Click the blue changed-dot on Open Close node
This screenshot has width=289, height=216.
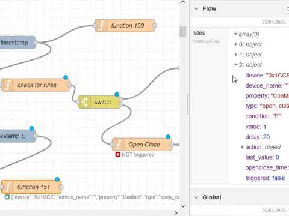coord(168,137)
